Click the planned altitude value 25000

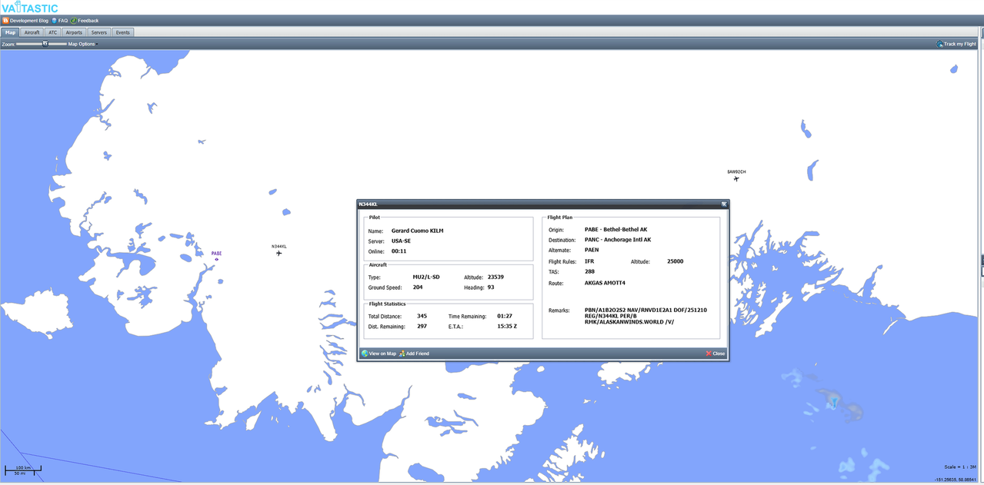(x=675, y=261)
